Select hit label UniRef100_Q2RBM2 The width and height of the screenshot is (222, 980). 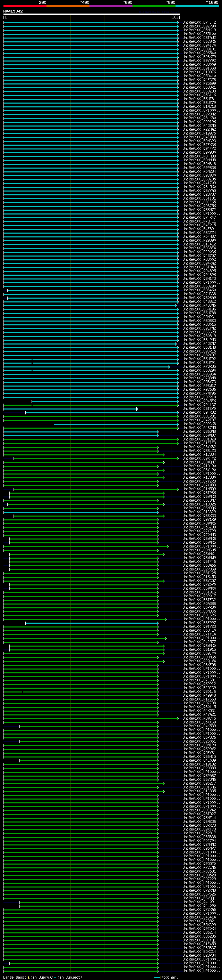point(199,114)
